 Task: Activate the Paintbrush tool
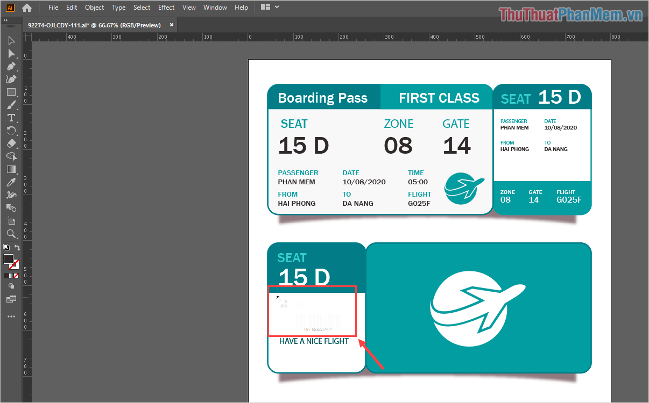point(11,105)
